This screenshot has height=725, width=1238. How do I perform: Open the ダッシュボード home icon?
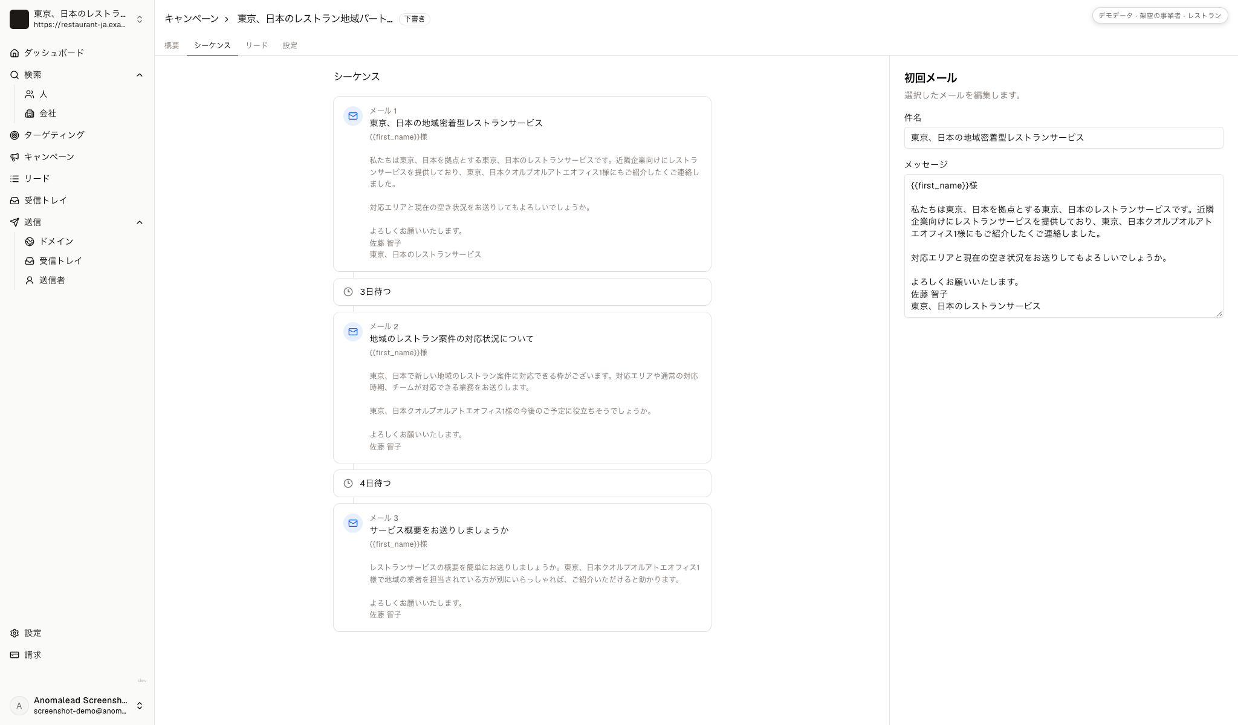[15, 53]
